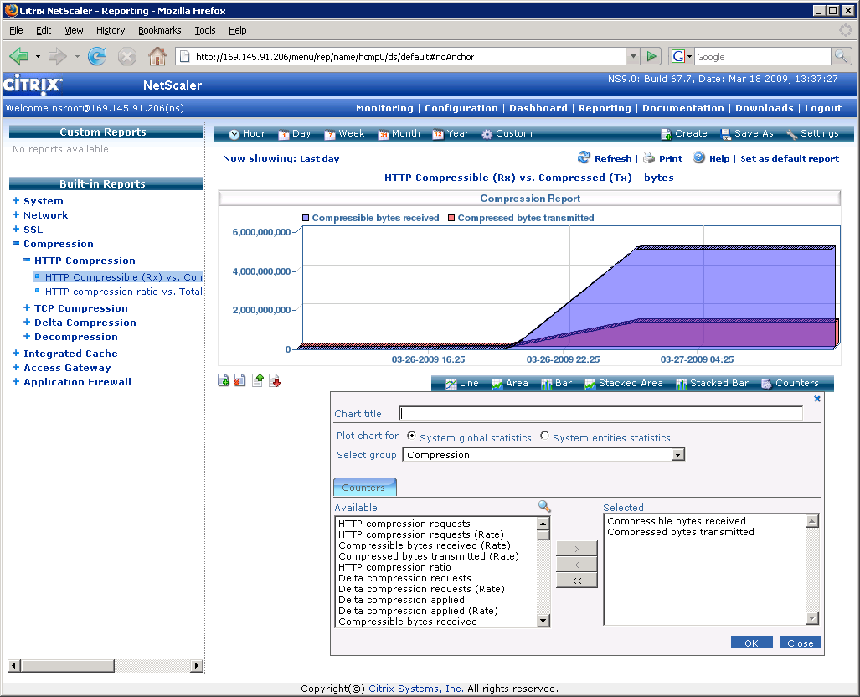Click the Counters tab in dialog
Screen dimensions: 860x697
tap(363, 488)
